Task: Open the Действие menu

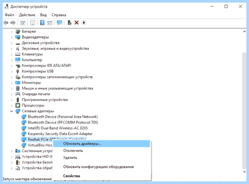Action: coord(27,15)
